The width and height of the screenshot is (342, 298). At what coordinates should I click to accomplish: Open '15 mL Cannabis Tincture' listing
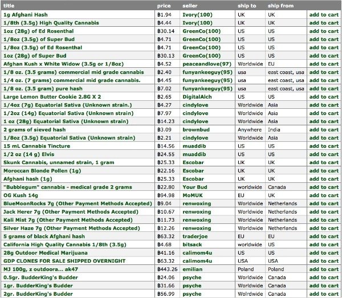coord(36,146)
